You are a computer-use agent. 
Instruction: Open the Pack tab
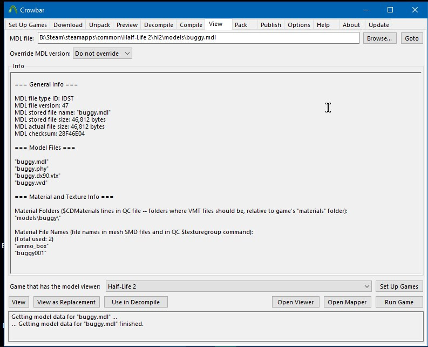(241, 25)
